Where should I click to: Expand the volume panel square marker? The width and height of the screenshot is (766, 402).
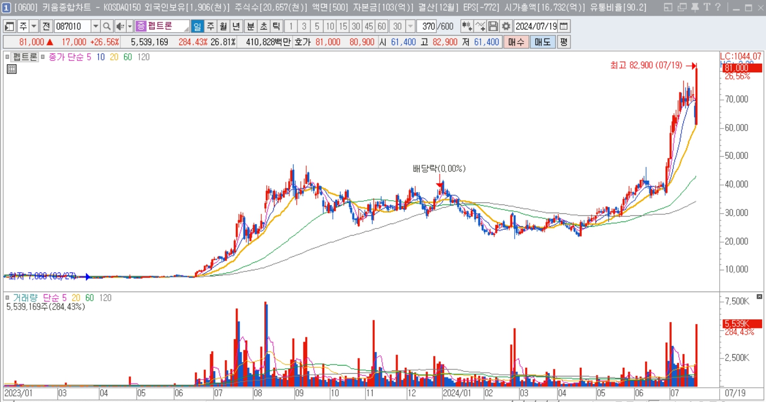click(7, 298)
